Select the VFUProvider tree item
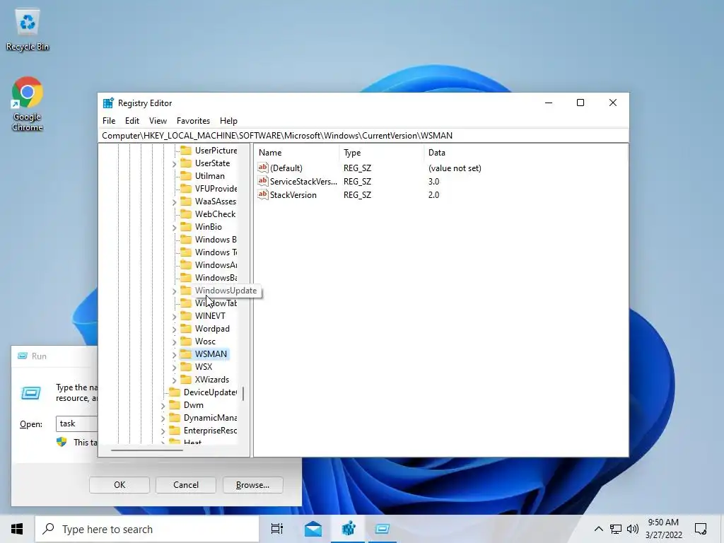 [216, 188]
